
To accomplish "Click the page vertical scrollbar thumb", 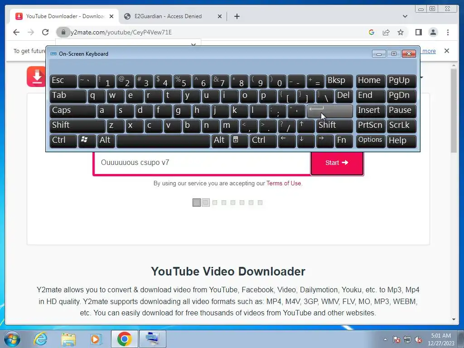I will coord(454,111).
